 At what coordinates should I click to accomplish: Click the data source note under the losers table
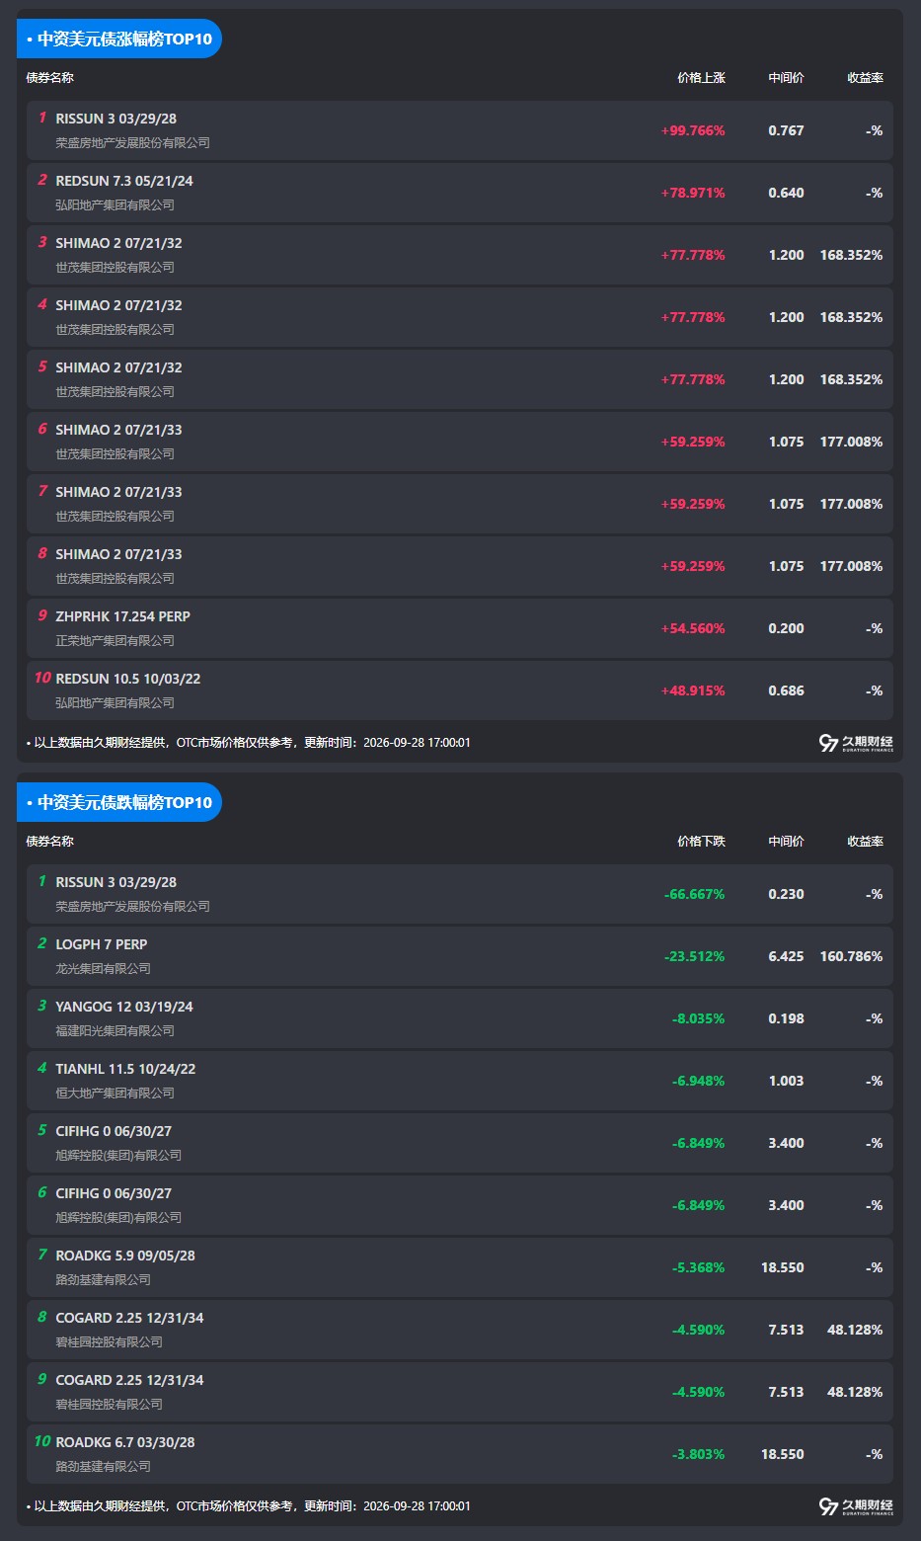click(249, 1506)
